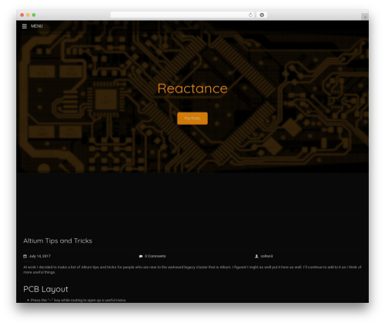
Task: Click the yellow minimize window button
Action: [x=28, y=15]
